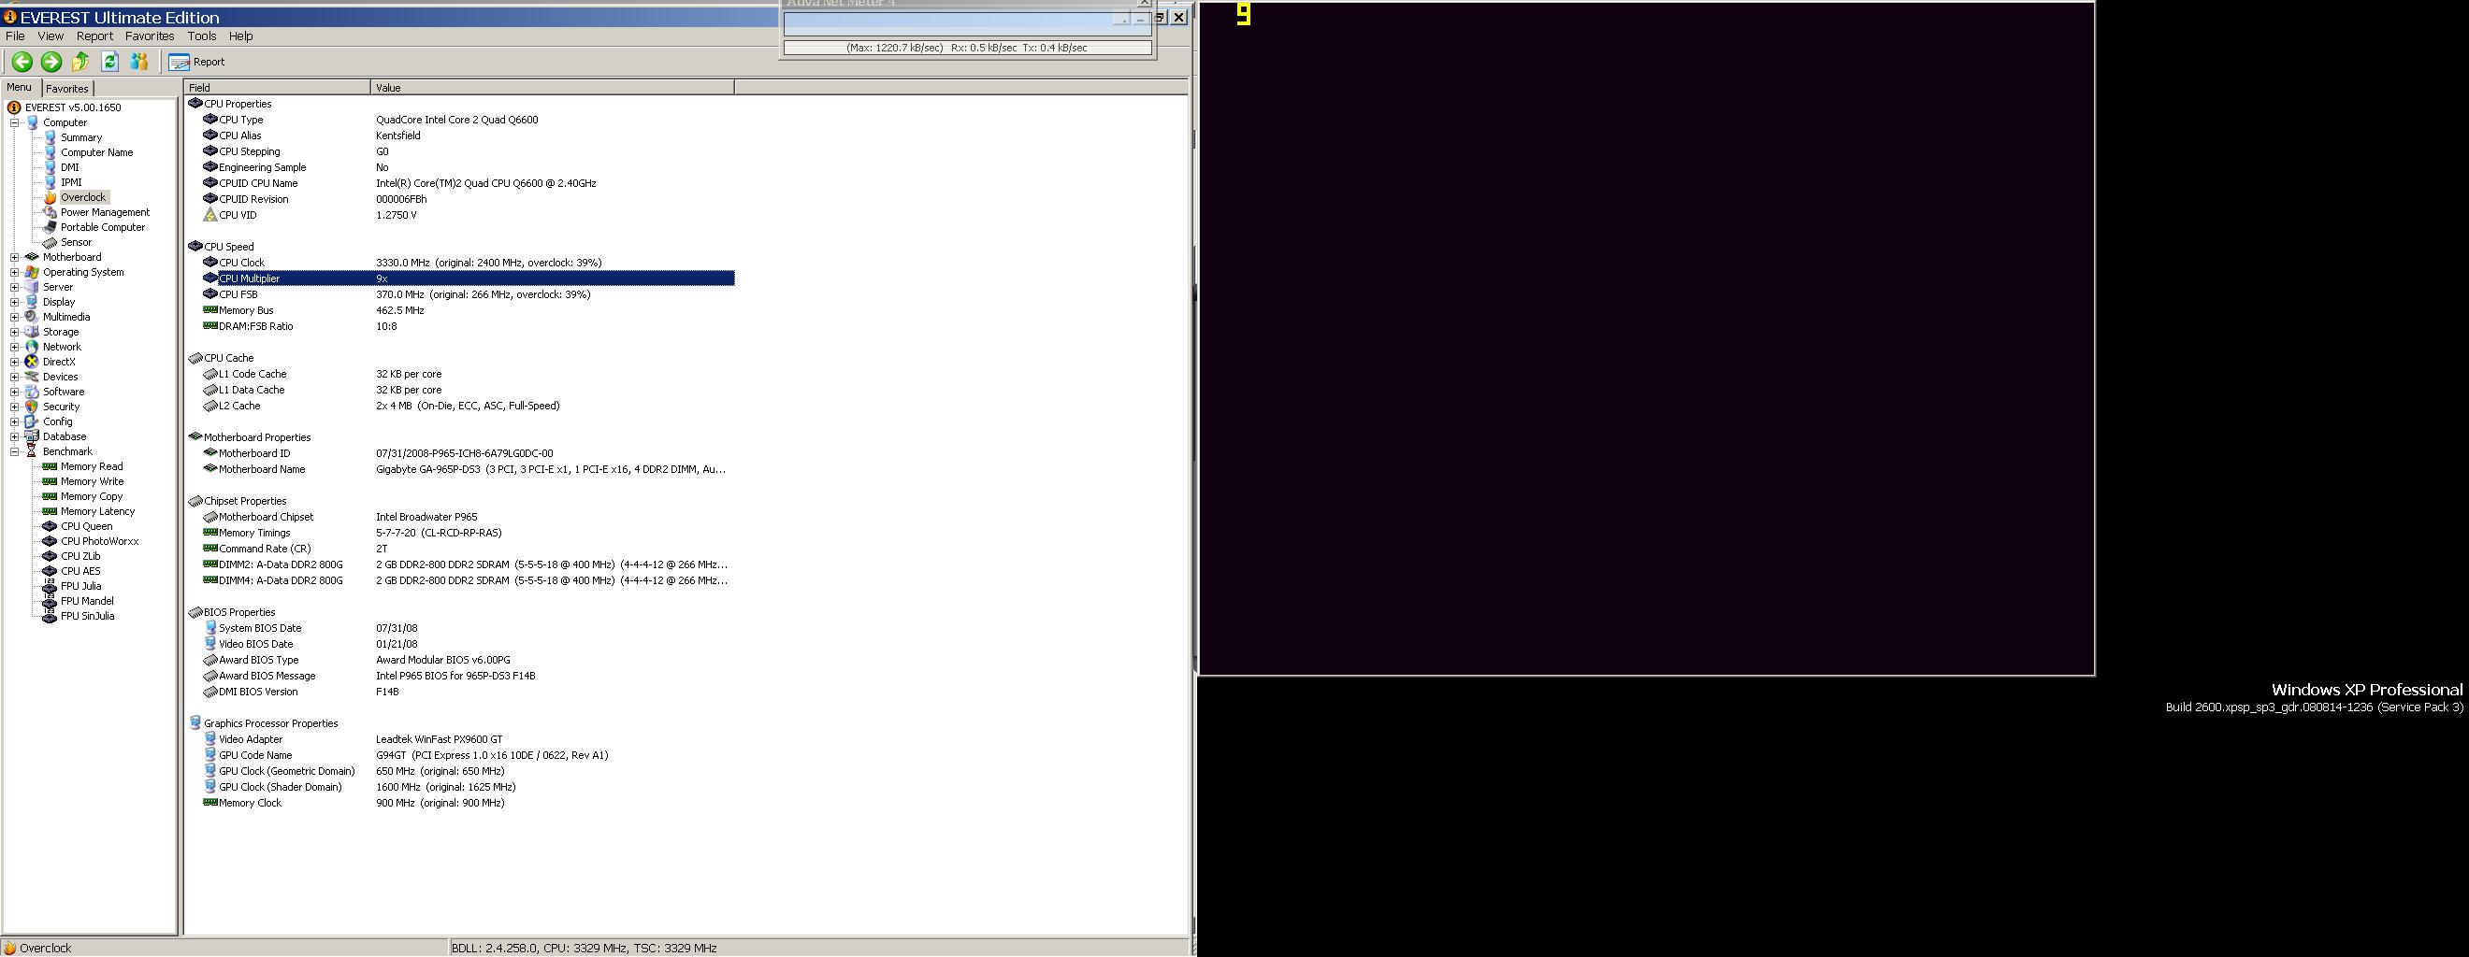This screenshot has height=957, width=2469.
Task: Click the green Back arrow toolbar icon
Action: tap(22, 62)
